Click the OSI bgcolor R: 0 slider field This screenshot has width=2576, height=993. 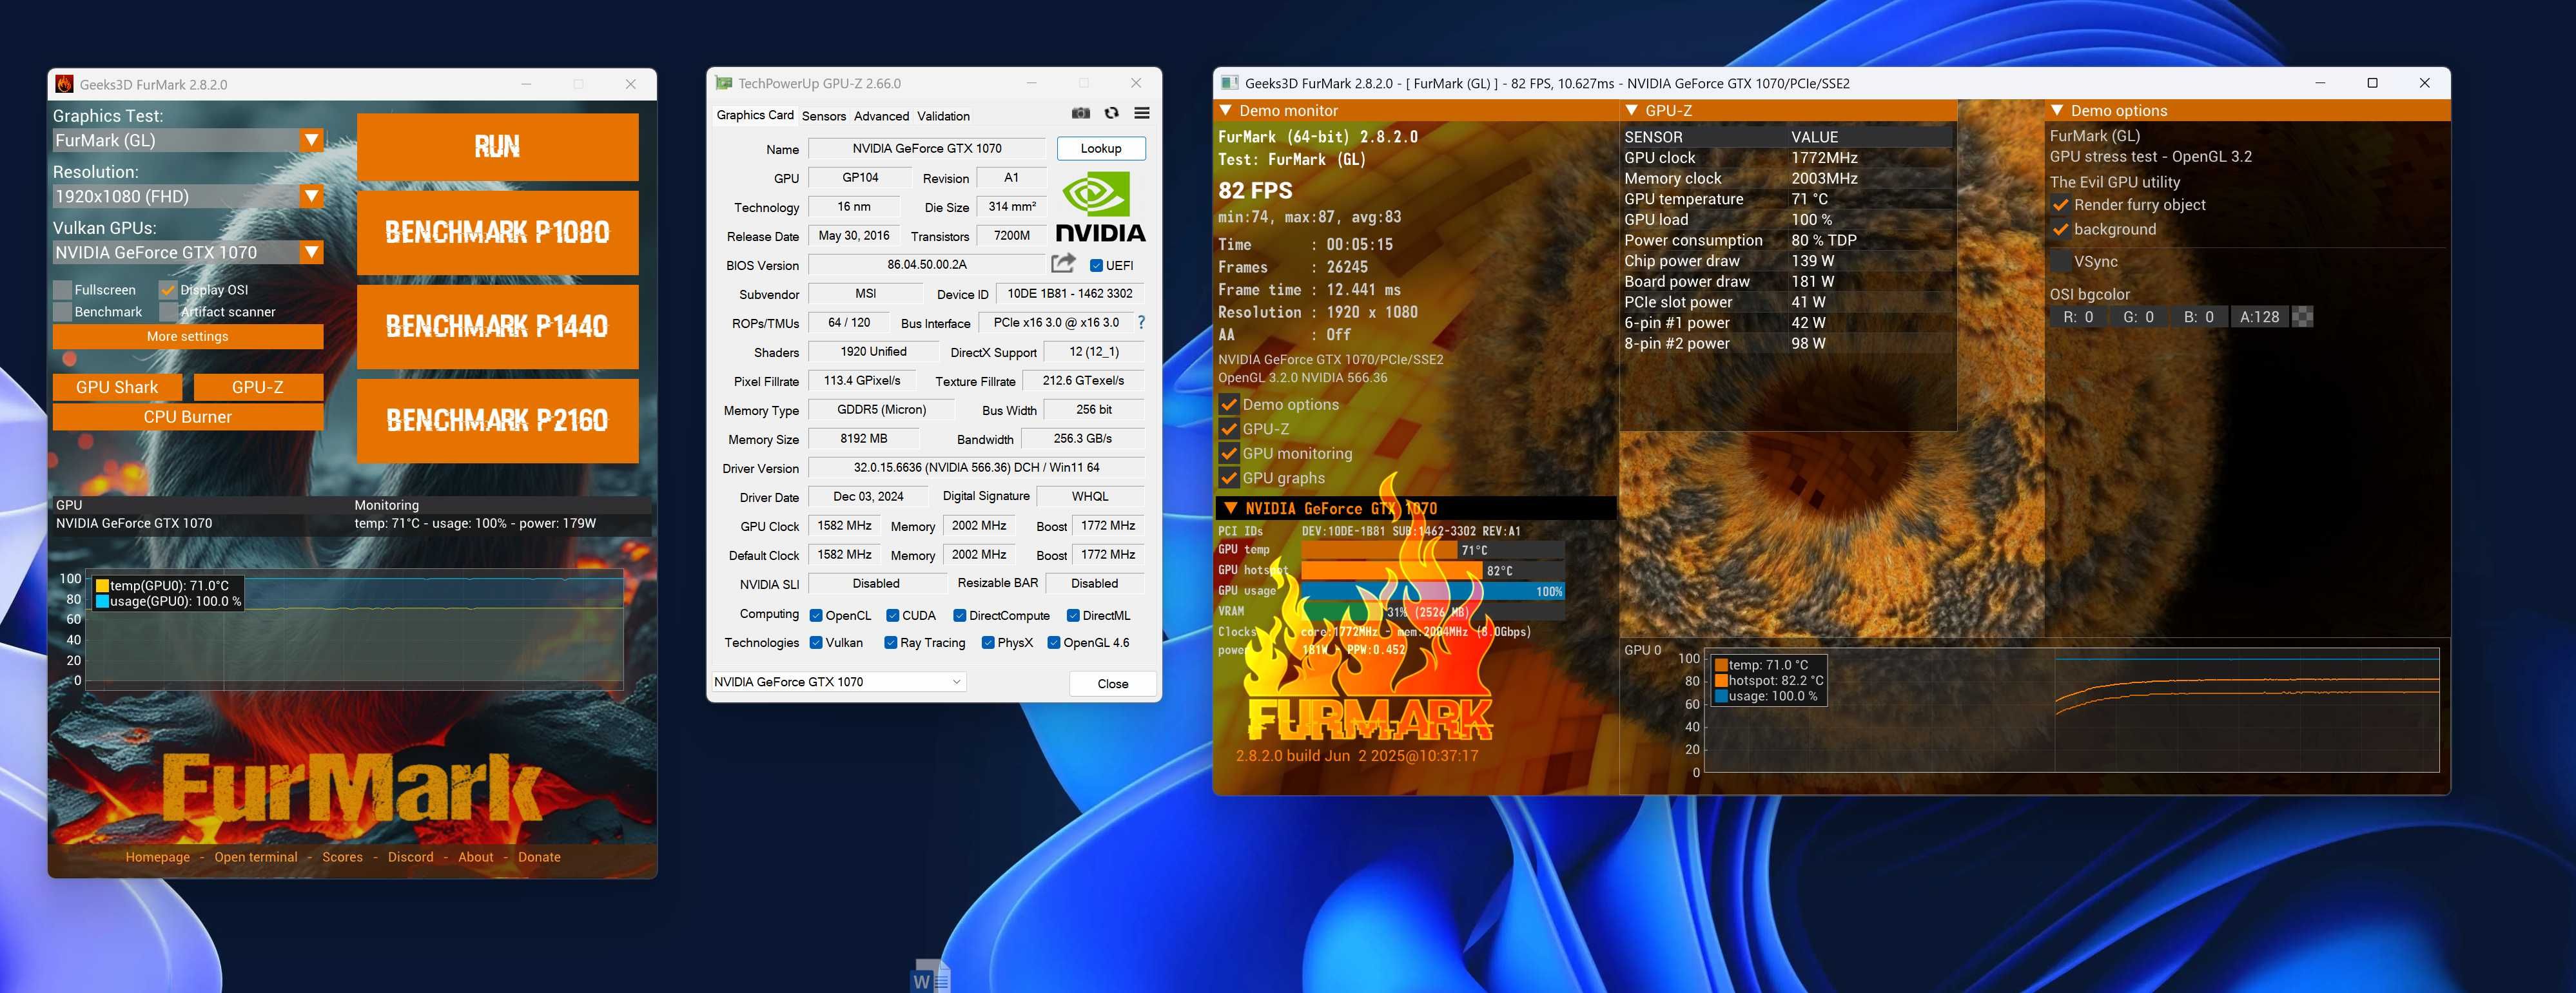pos(2078,317)
